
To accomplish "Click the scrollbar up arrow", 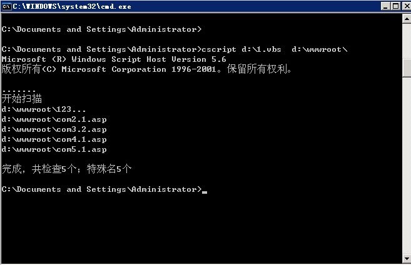I will [406, 19].
